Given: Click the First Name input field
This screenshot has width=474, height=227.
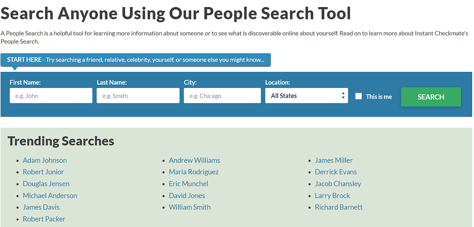Looking at the screenshot, I should tap(51, 96).
